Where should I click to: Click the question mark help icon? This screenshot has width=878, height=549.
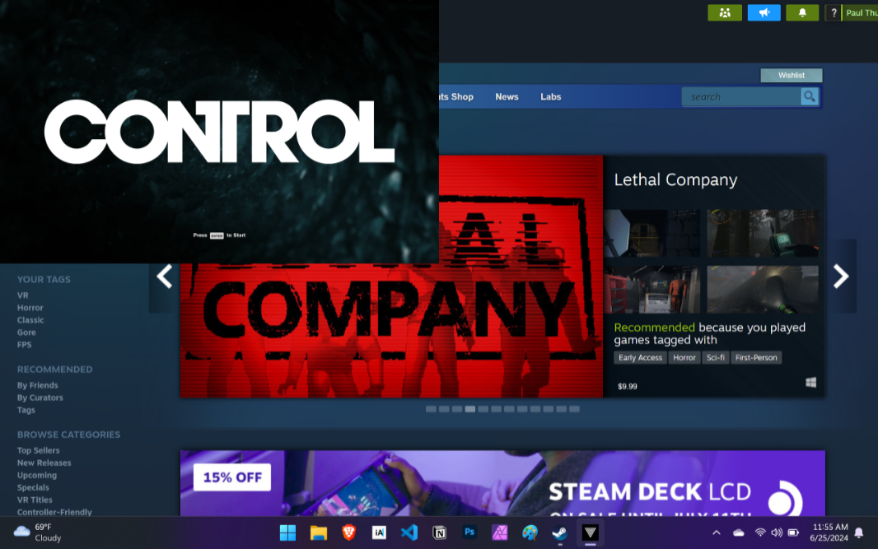[x=834, y=13]
